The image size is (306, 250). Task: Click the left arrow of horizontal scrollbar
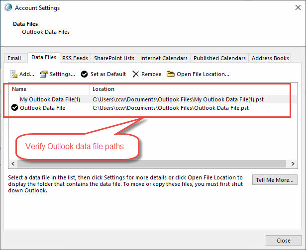13,164
